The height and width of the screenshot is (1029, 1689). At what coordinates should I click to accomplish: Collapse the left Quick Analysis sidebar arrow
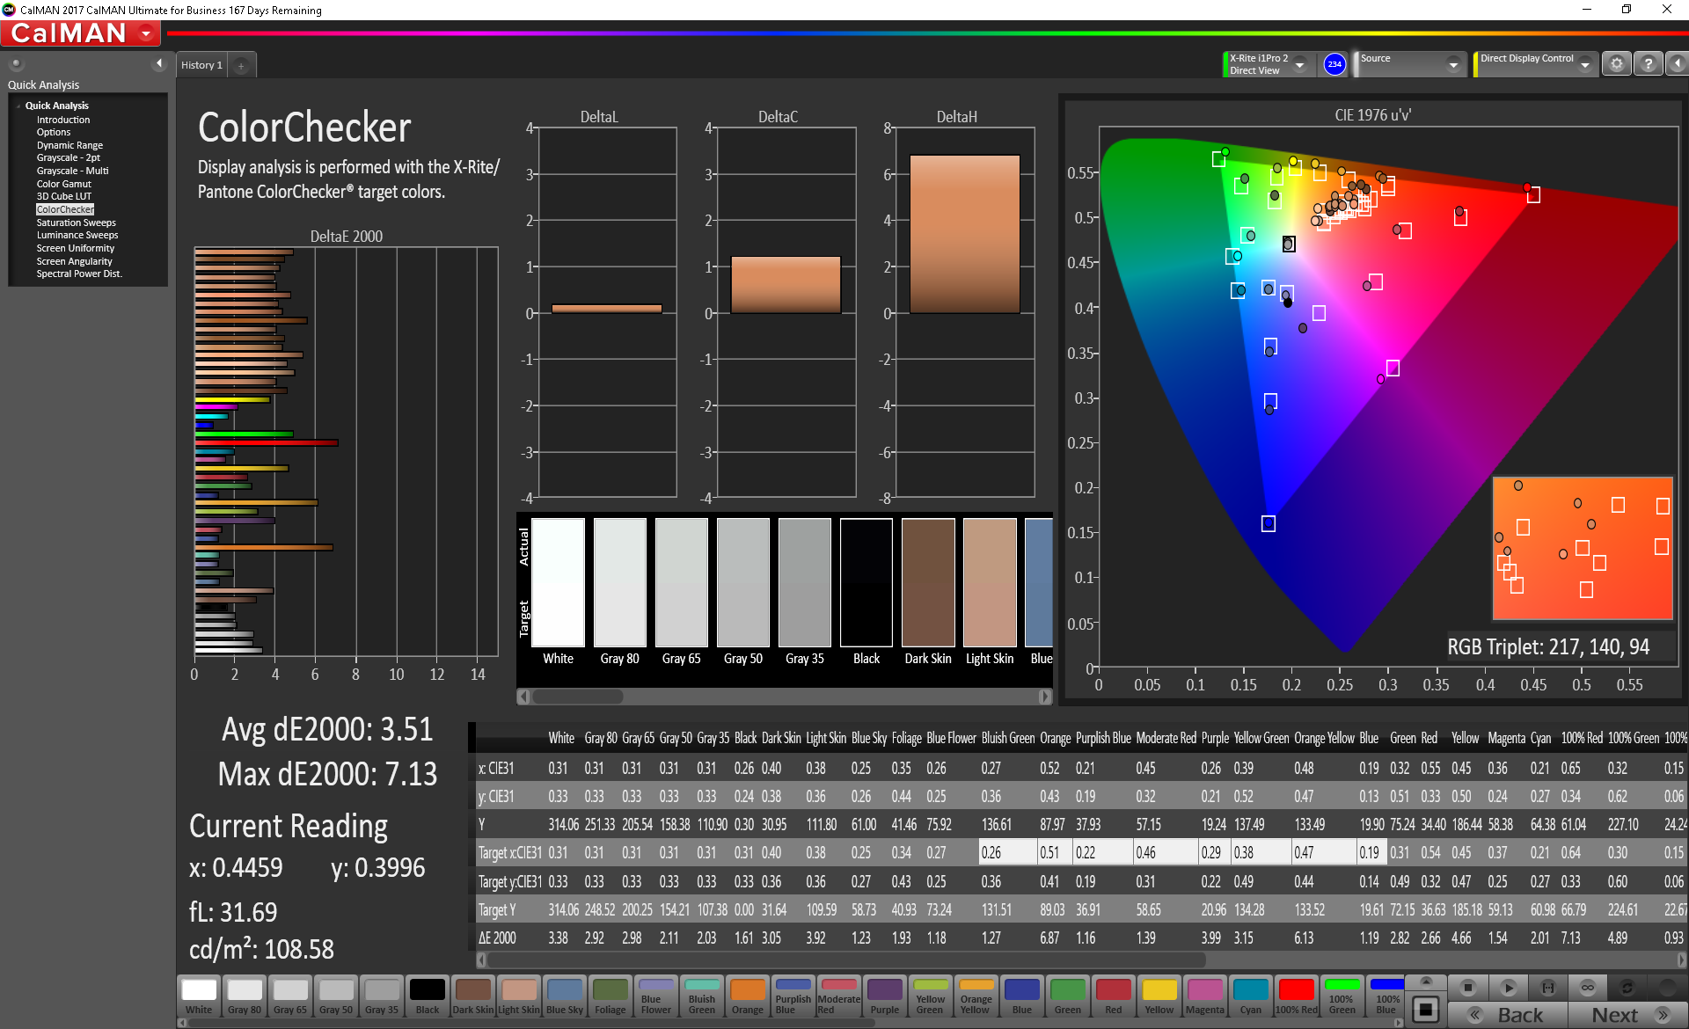pos(159,63)
